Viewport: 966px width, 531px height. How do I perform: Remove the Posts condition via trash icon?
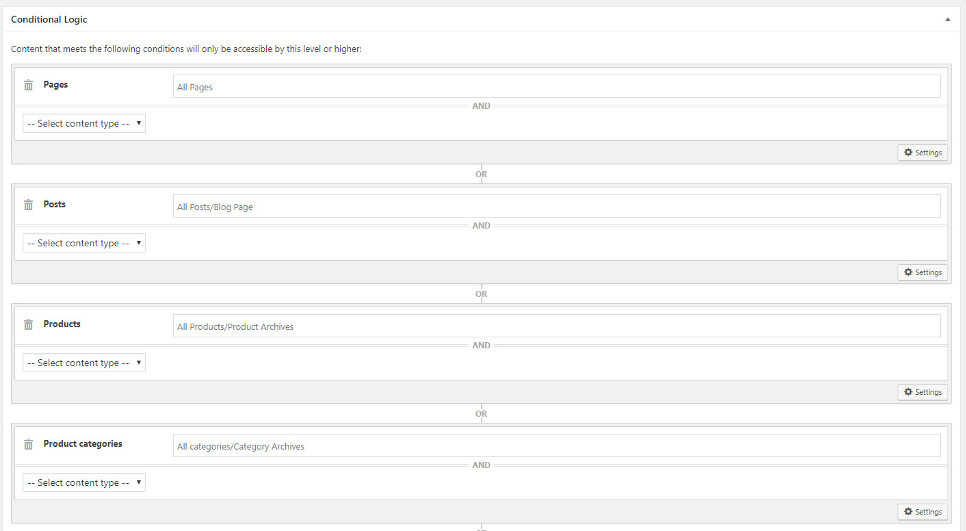coord(28,205)
